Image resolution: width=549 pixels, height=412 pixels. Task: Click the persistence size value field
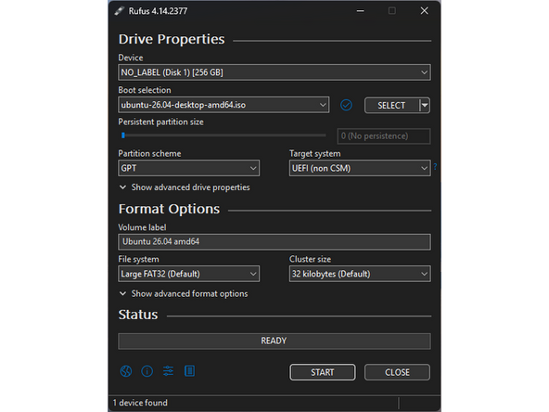[384, 135]
